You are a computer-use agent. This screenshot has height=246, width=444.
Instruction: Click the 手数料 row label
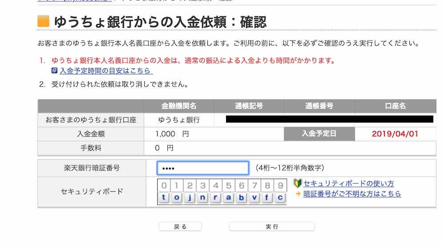91,148
